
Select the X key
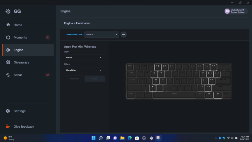click(152, 88)
